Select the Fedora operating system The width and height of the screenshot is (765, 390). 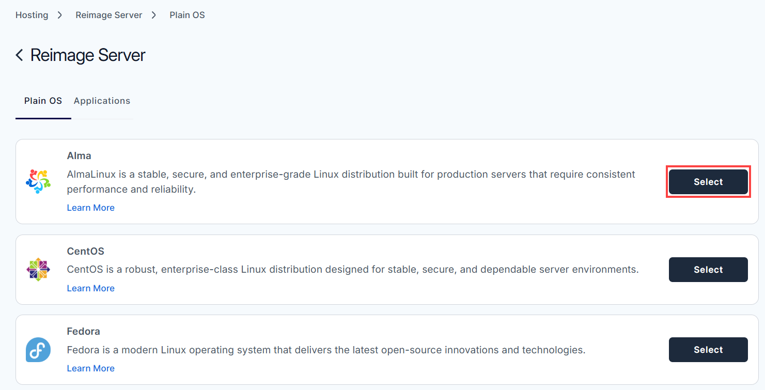coord(708,350)
